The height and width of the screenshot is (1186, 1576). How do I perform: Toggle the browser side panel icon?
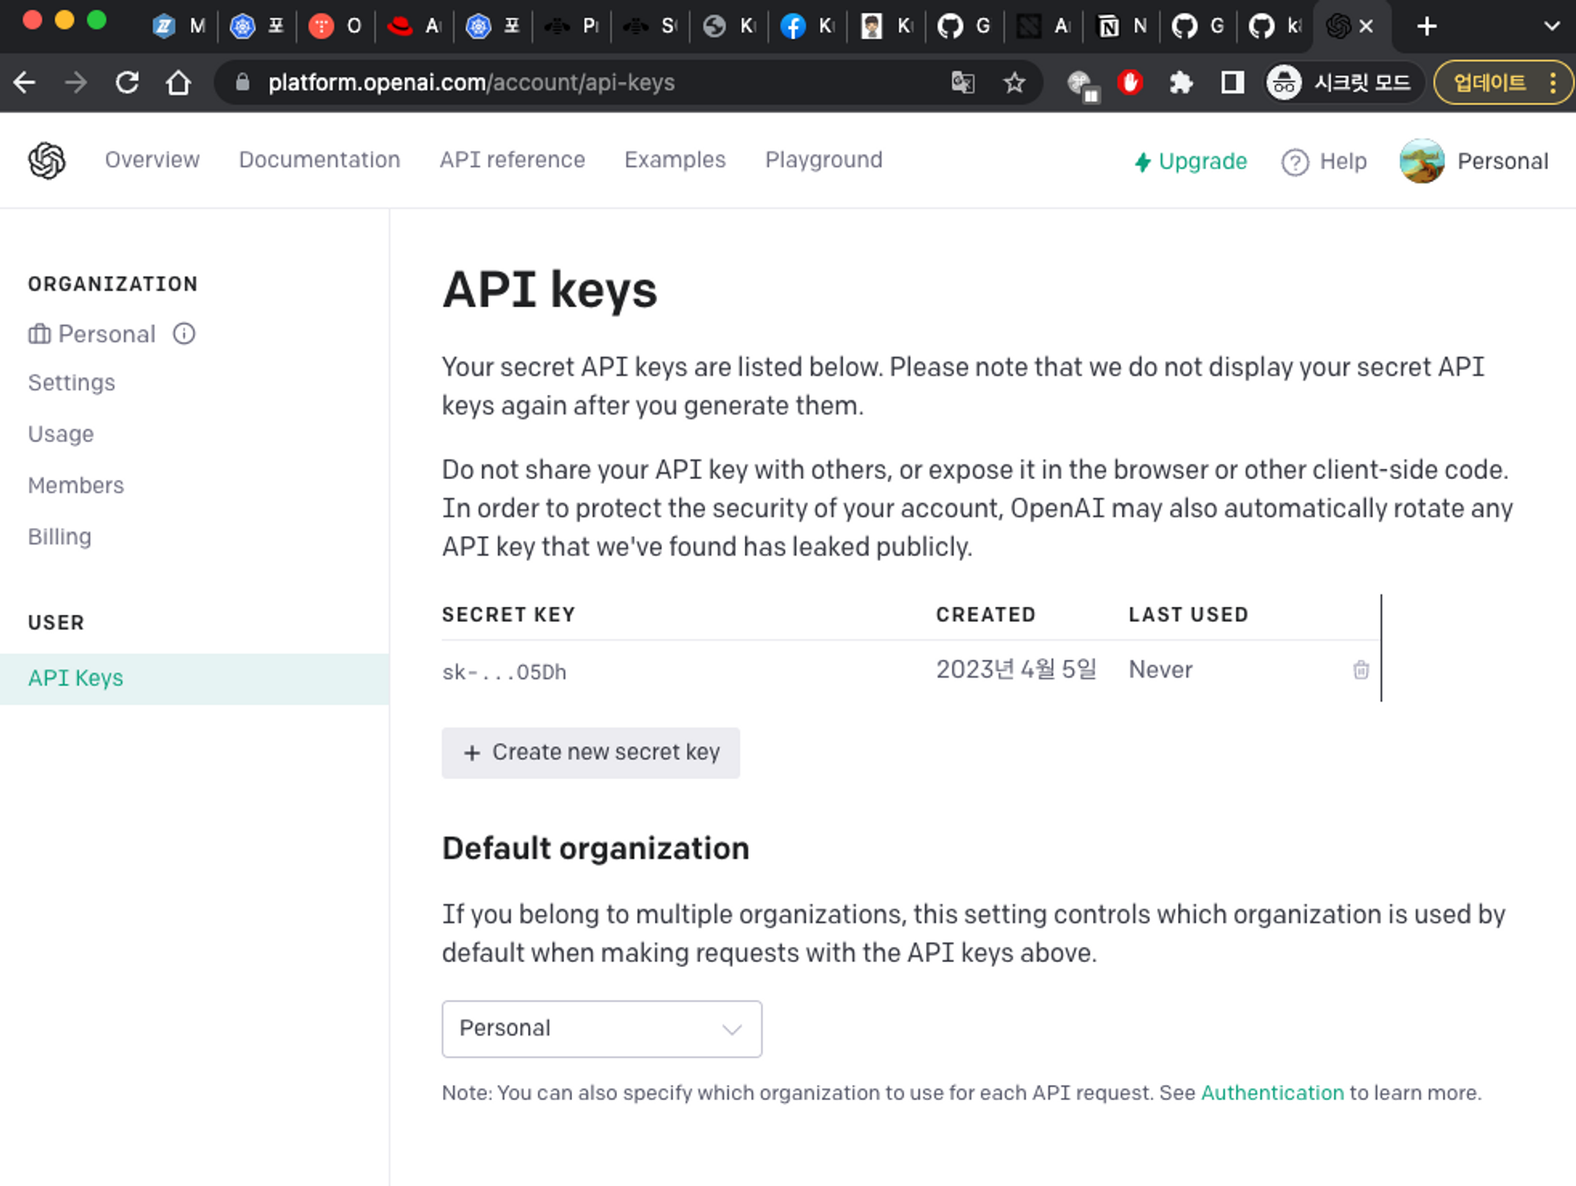tap(1232, 83)
